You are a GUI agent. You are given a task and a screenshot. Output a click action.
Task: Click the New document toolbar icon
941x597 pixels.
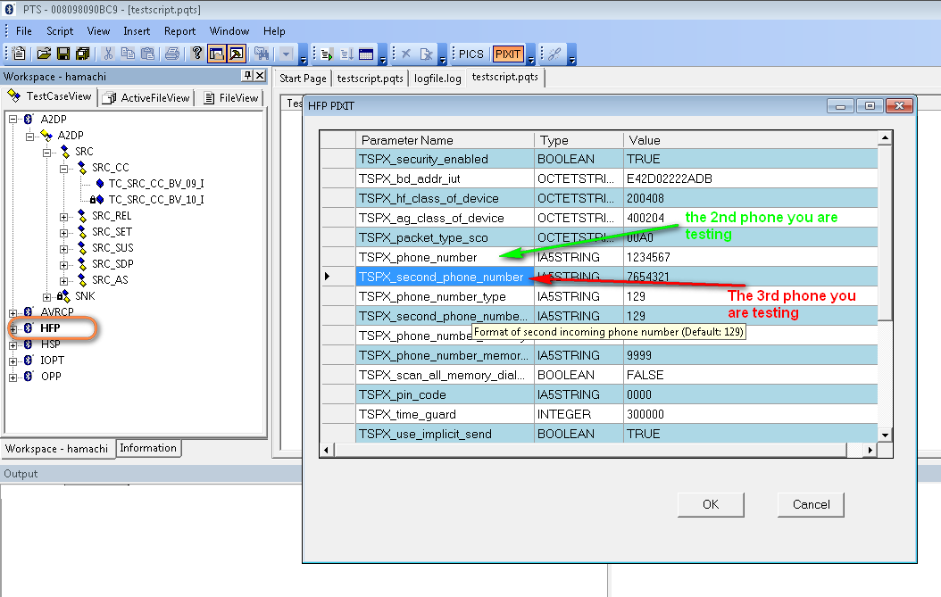tap(19, 54)
